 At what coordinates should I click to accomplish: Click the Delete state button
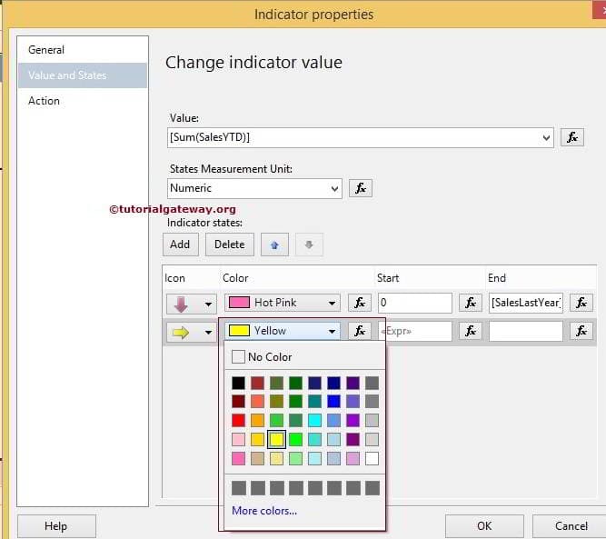230,245
